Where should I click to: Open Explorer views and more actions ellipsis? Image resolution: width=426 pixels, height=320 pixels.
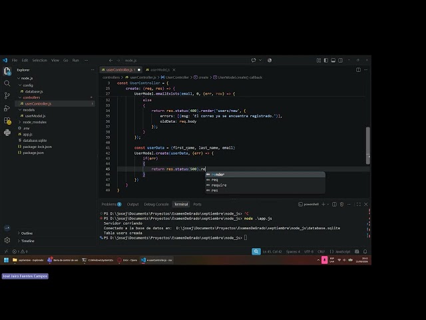tap(93, 70)
